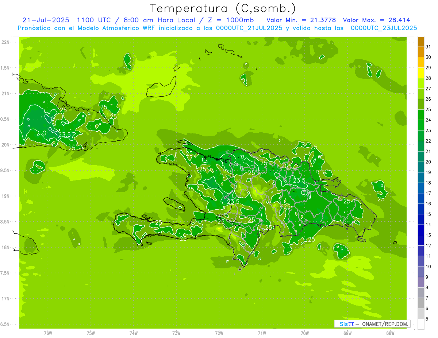Click the 18 label on the color scale
Image resolution: width=438 pixels, height=338 pixels.
coord(429,183)
